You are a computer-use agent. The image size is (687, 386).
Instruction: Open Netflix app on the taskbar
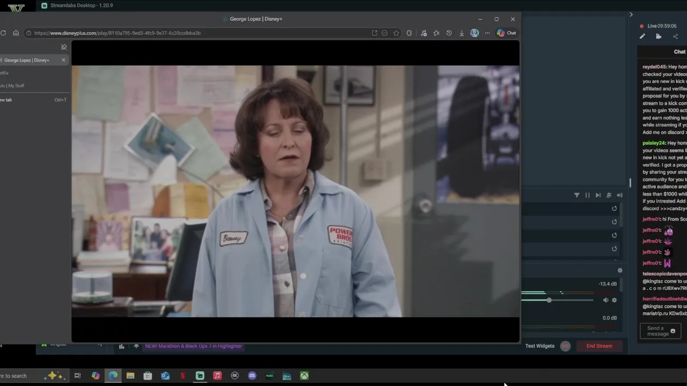182,376
